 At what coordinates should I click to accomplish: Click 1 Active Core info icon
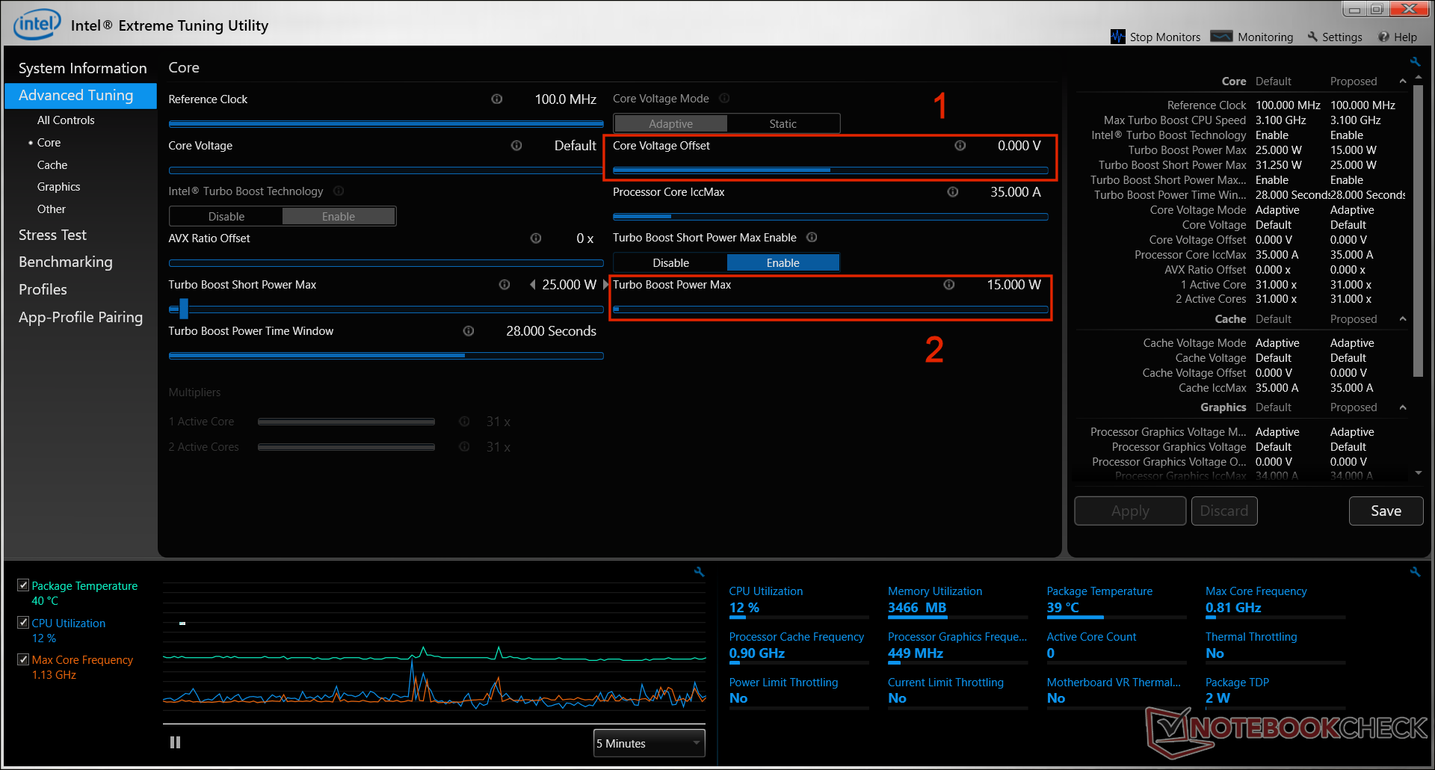464,421
